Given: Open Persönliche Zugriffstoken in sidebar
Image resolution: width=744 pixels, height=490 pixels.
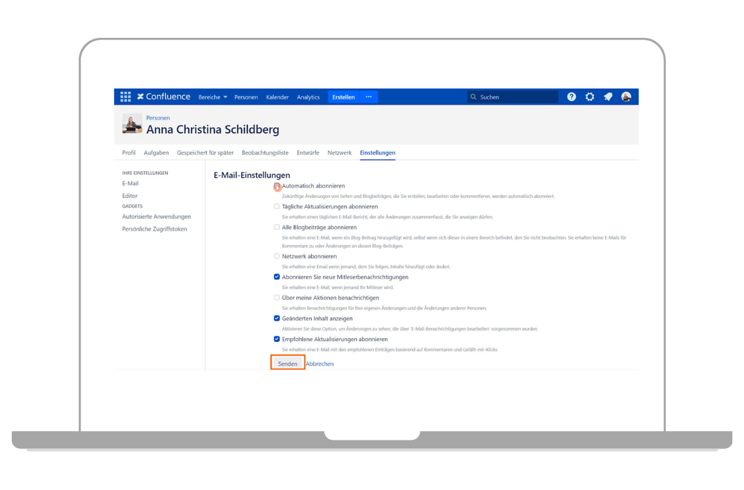Looking at the screenshot, I should tap(154, 229).
